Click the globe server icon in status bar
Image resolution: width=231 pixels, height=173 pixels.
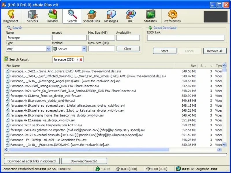pos(178,169)
